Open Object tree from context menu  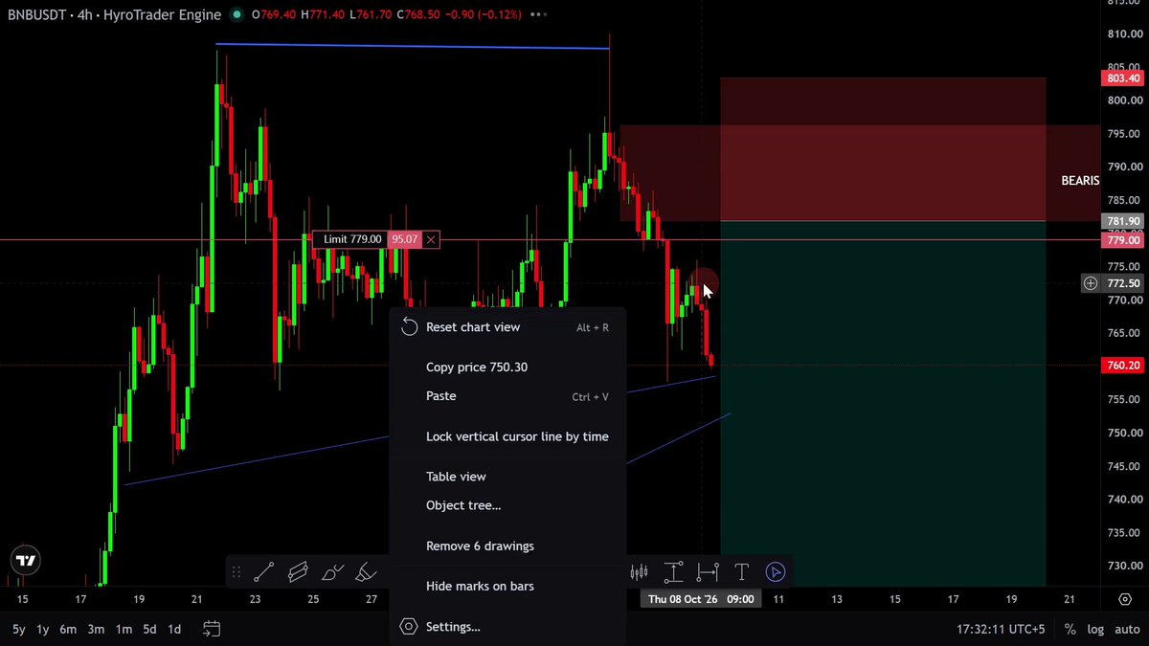point(507,505)
